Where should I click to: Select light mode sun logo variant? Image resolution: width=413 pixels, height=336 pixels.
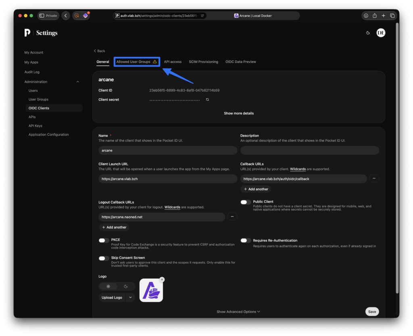[x=108, y=286]
